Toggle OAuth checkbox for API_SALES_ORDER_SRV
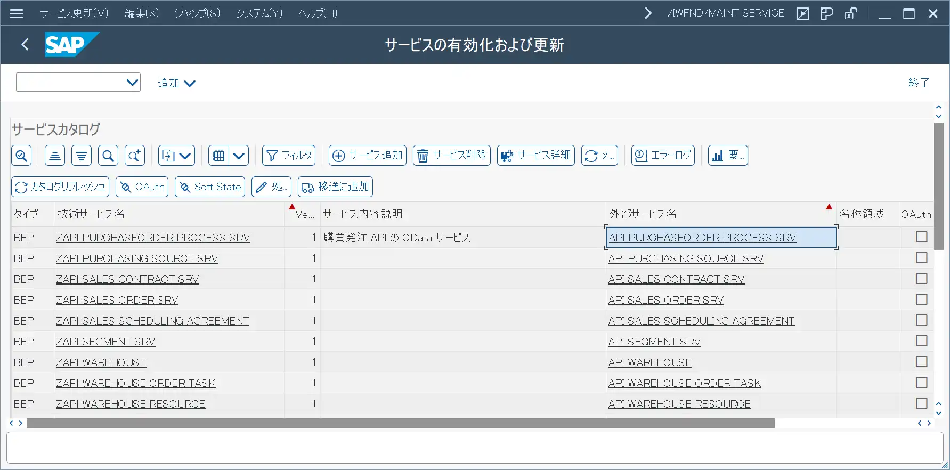This screenshot has height=470, width=950. [x=922, y=299]
